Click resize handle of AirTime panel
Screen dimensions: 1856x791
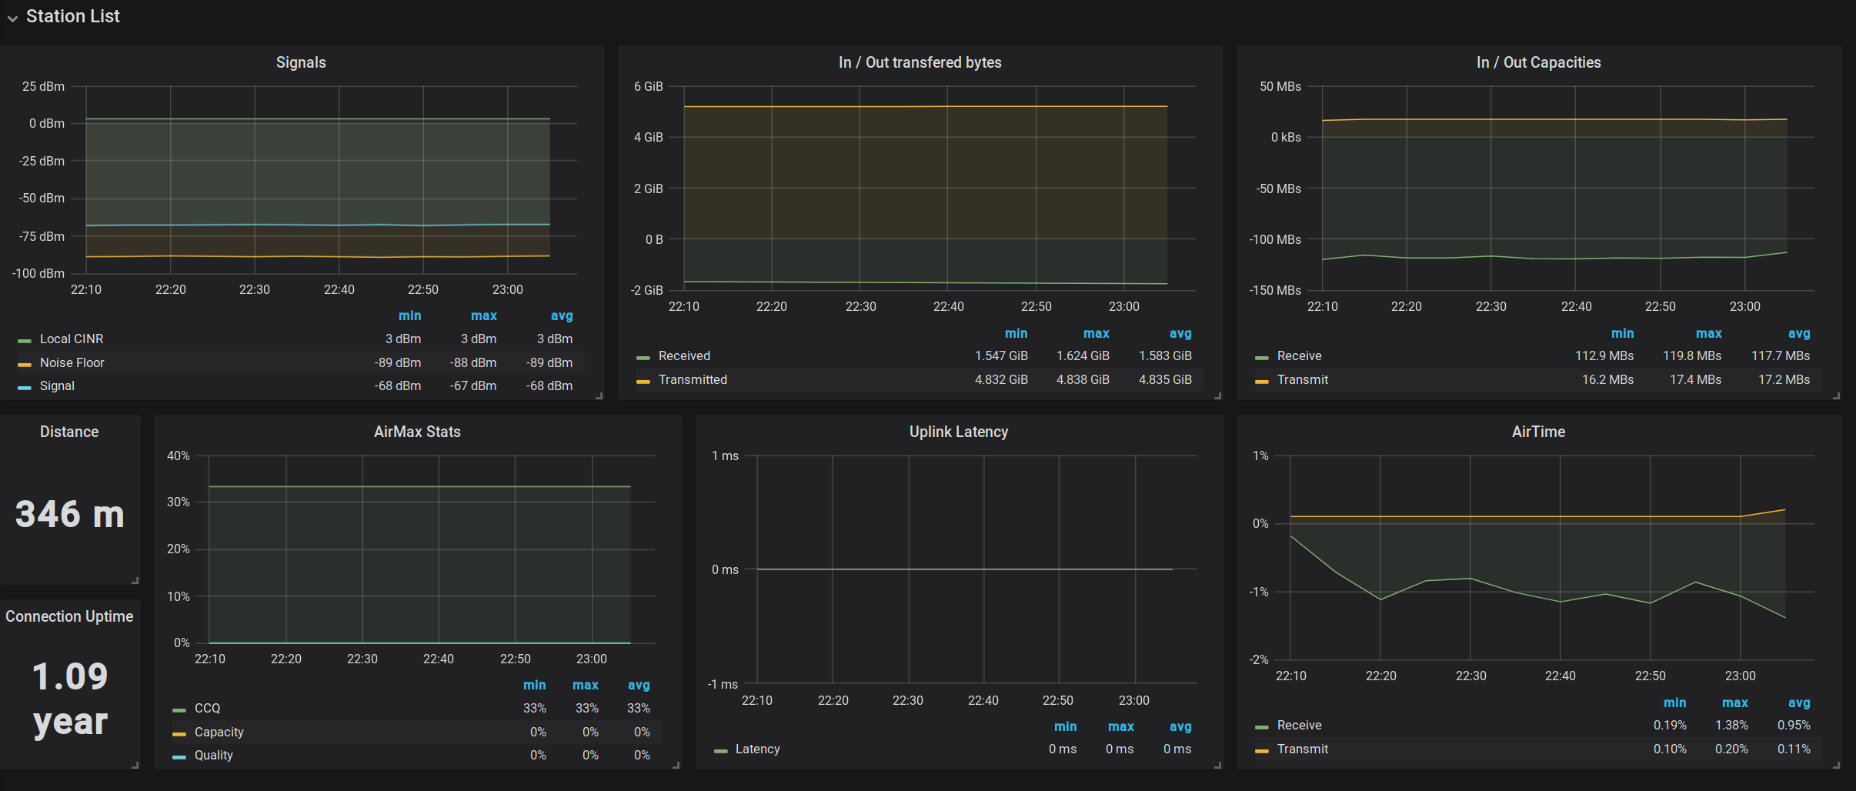coord(1836,765)
